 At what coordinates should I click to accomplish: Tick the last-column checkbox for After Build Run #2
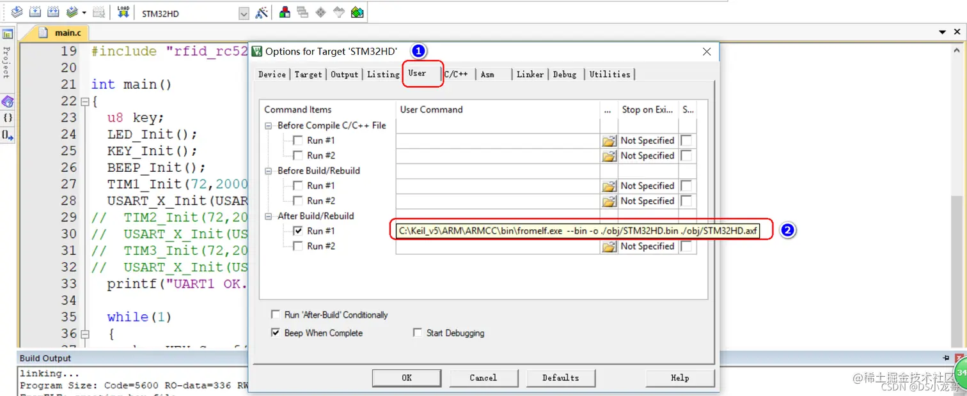point(686,247)
